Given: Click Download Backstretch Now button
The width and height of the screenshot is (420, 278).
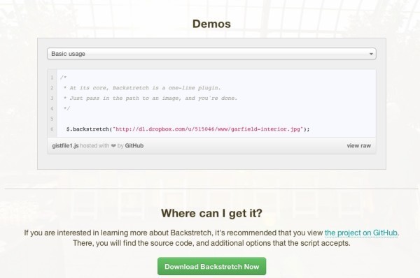Looking at the screenshot, I should [211, 266].
